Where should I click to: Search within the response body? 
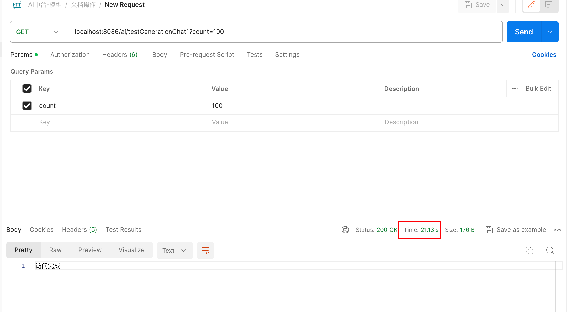coord(550,251)
